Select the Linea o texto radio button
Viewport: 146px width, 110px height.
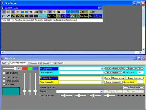tap(4, 78)
